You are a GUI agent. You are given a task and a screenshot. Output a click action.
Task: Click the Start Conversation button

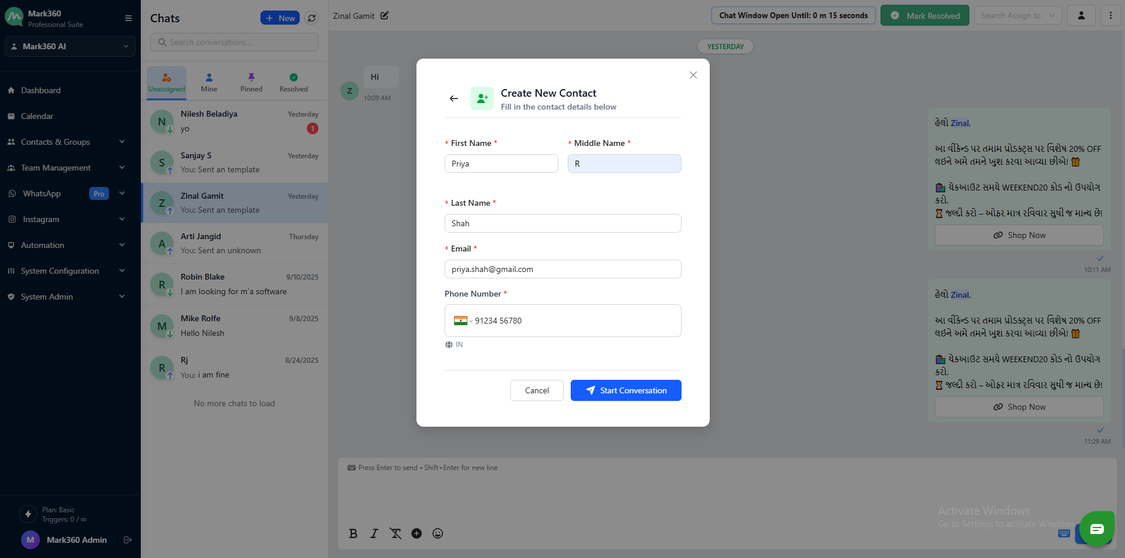pos(625,390)
